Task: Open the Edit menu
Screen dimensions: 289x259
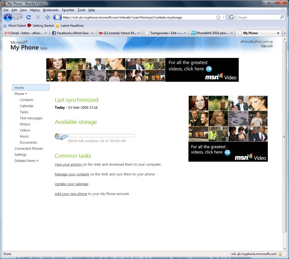Action: [x=14, y=10]
